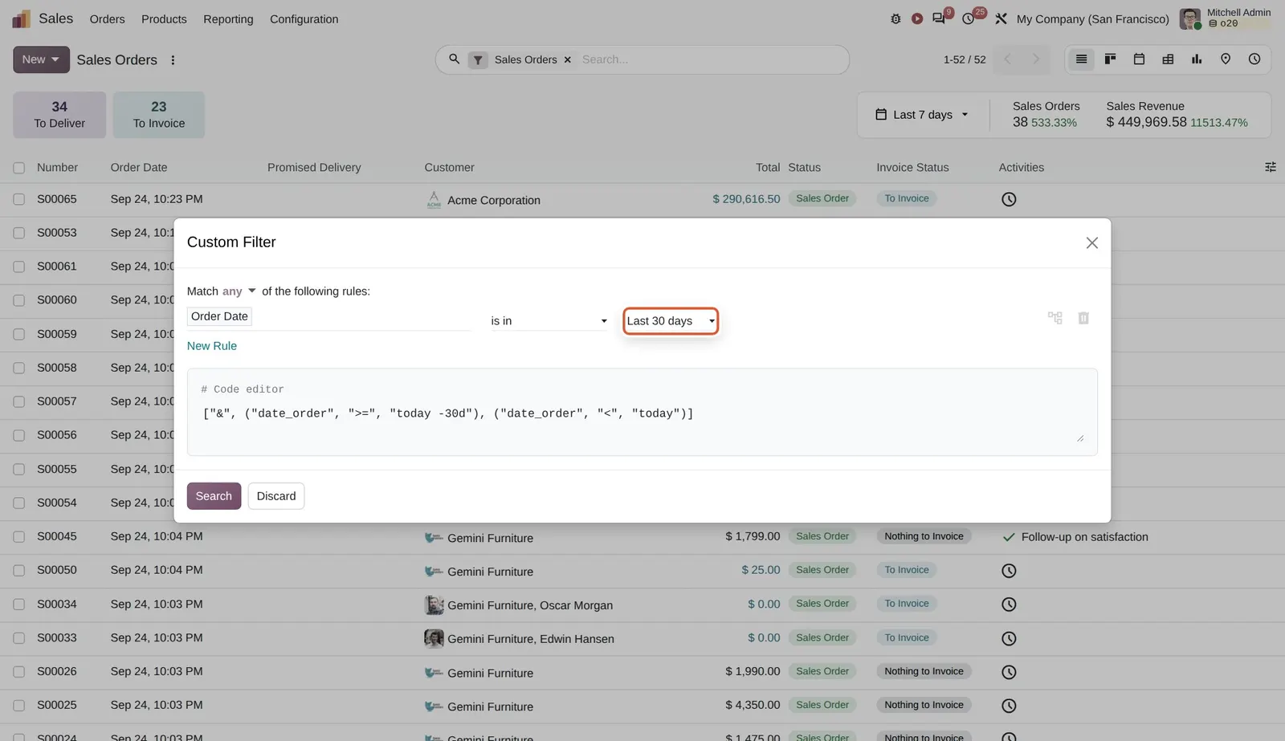Viewport: 1285px width, 741px height.
Task: Select order S00061 checkbox
Action: (x=18, y=267)
